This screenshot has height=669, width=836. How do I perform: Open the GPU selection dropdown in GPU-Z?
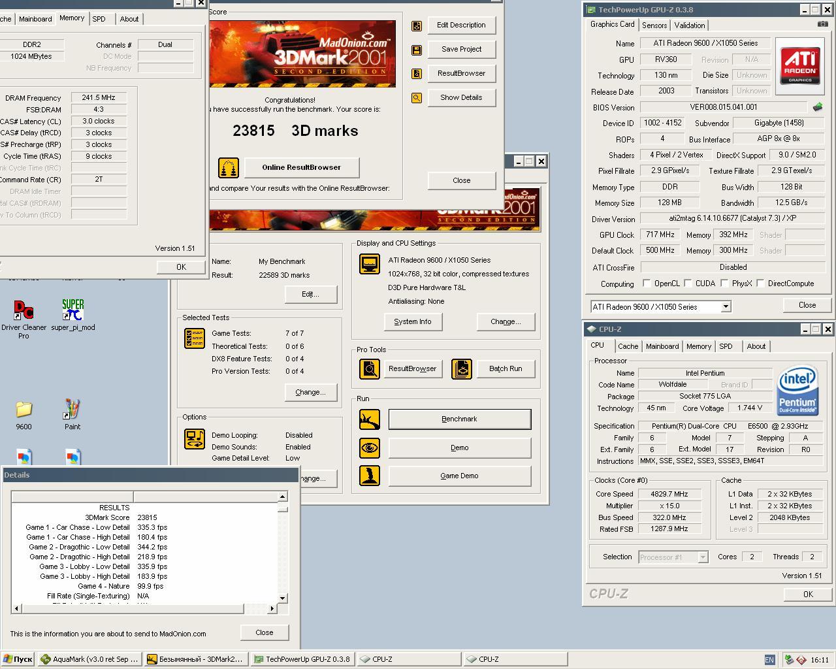click(725, 307)
